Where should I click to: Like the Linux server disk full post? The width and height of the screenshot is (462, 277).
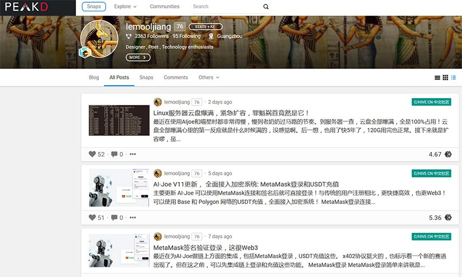(x=92, y=154)
